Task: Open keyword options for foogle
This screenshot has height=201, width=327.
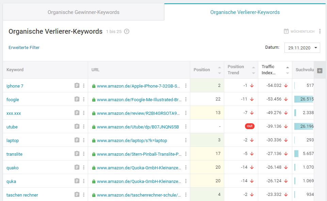Action: pos(84,99)
